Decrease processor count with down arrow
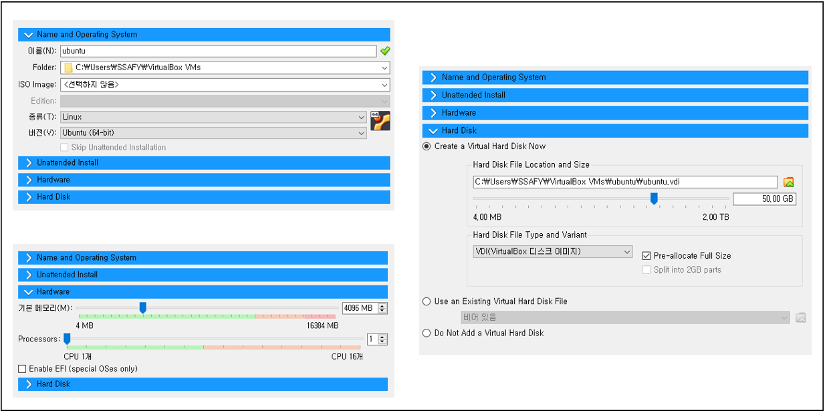 click(382, 342)
